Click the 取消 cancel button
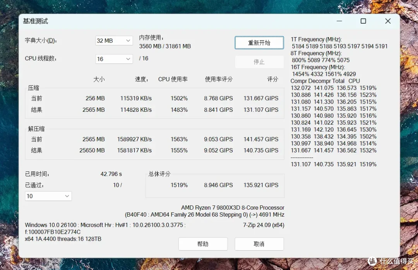This screenshot has height=270, width=418. pos(259,244)
